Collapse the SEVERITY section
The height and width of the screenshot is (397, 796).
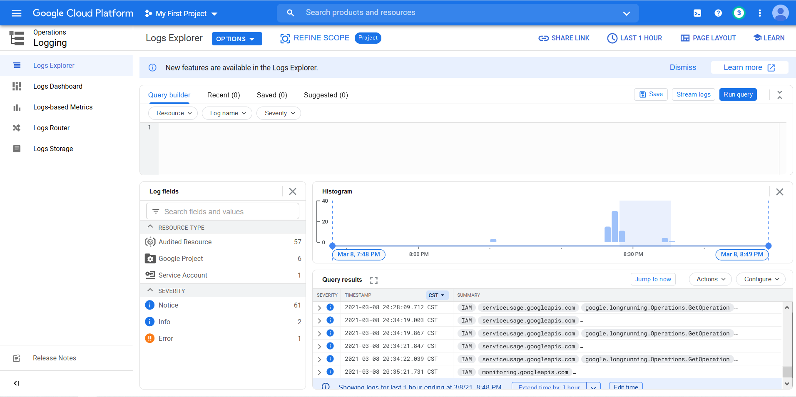pyautogui.click(x=150, y=290)
